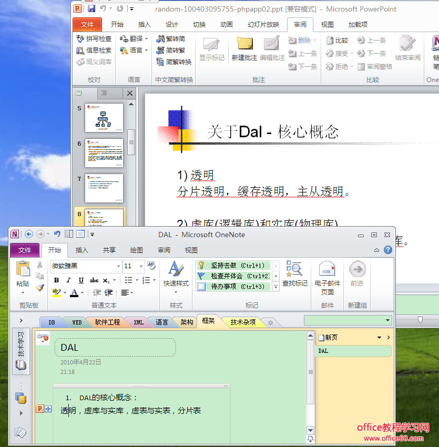The image size is (439, 447).
Task: Open the 软件工程 section tab
Action: click(107, 322)
